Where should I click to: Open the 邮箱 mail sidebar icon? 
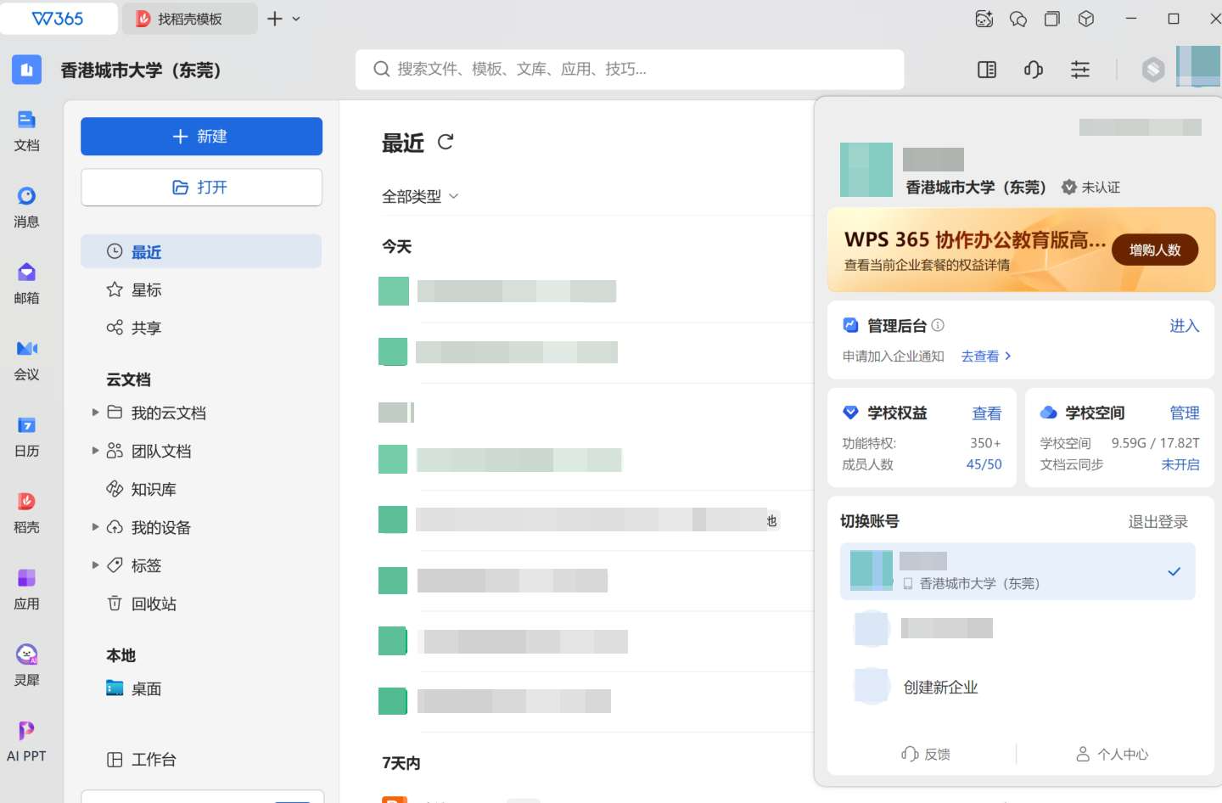26,283
